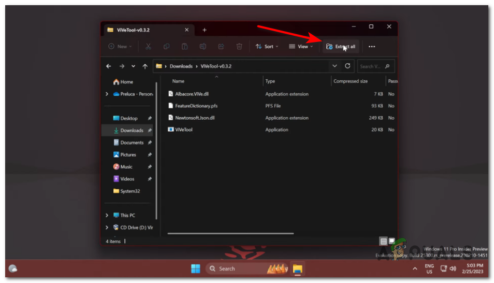Click the ViVeTool application icon

point(170,130)
